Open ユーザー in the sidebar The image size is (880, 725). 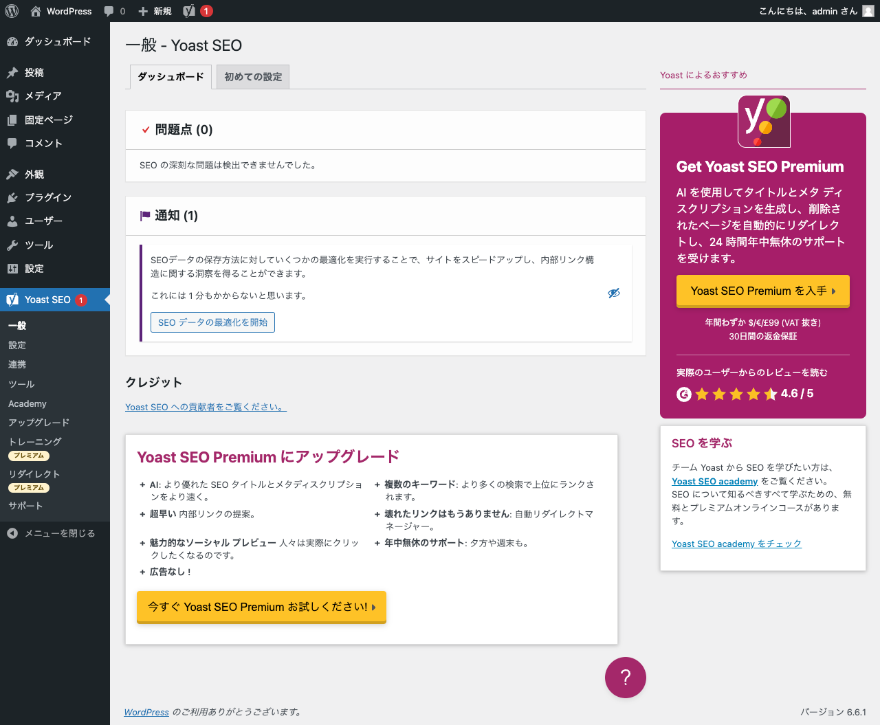coord(55,221)
